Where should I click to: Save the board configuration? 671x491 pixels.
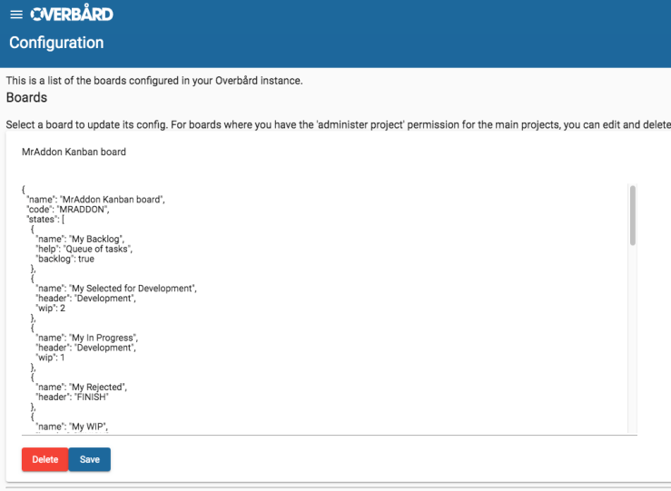click(x=90, y=459)
